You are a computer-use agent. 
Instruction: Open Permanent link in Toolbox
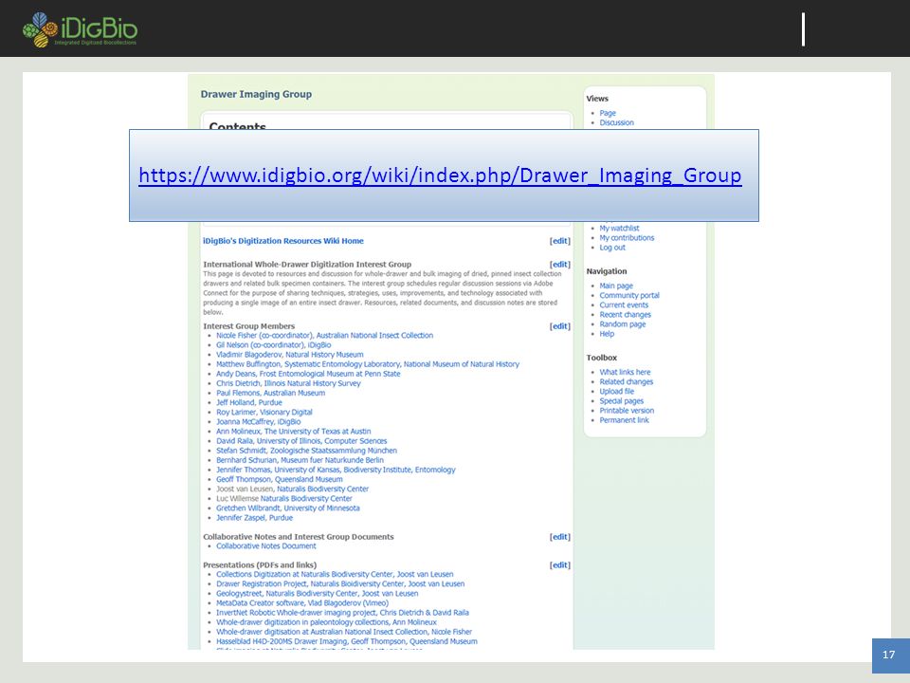click(x=625, y=420)
